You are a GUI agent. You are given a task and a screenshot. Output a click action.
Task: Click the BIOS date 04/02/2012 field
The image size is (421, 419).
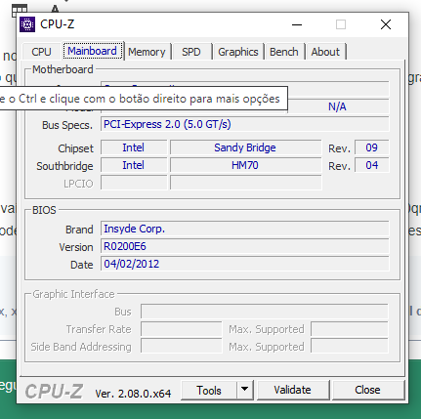[245, 264]
